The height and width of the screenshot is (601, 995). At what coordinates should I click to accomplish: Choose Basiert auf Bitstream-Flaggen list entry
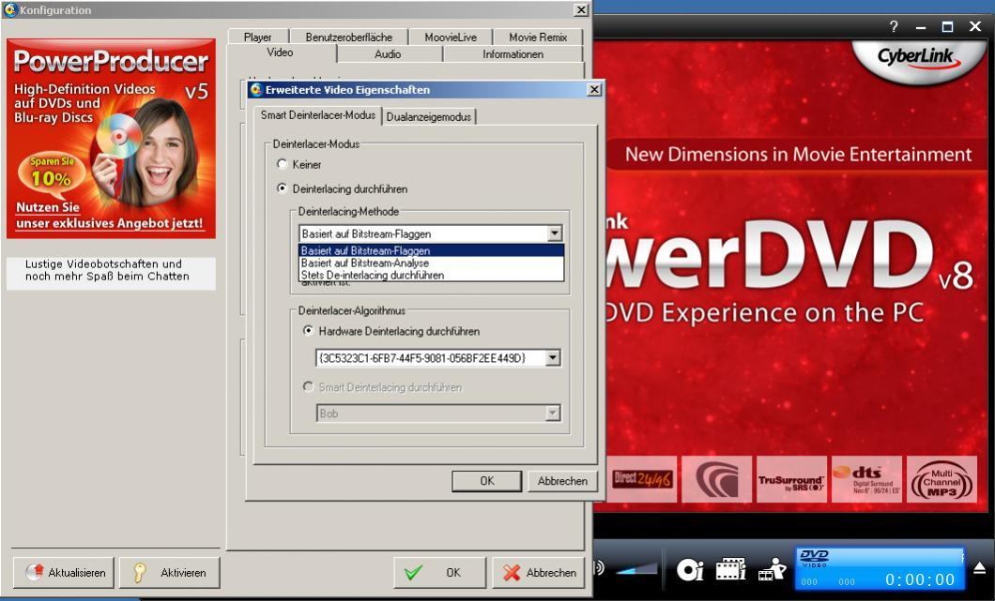point(431,250)
